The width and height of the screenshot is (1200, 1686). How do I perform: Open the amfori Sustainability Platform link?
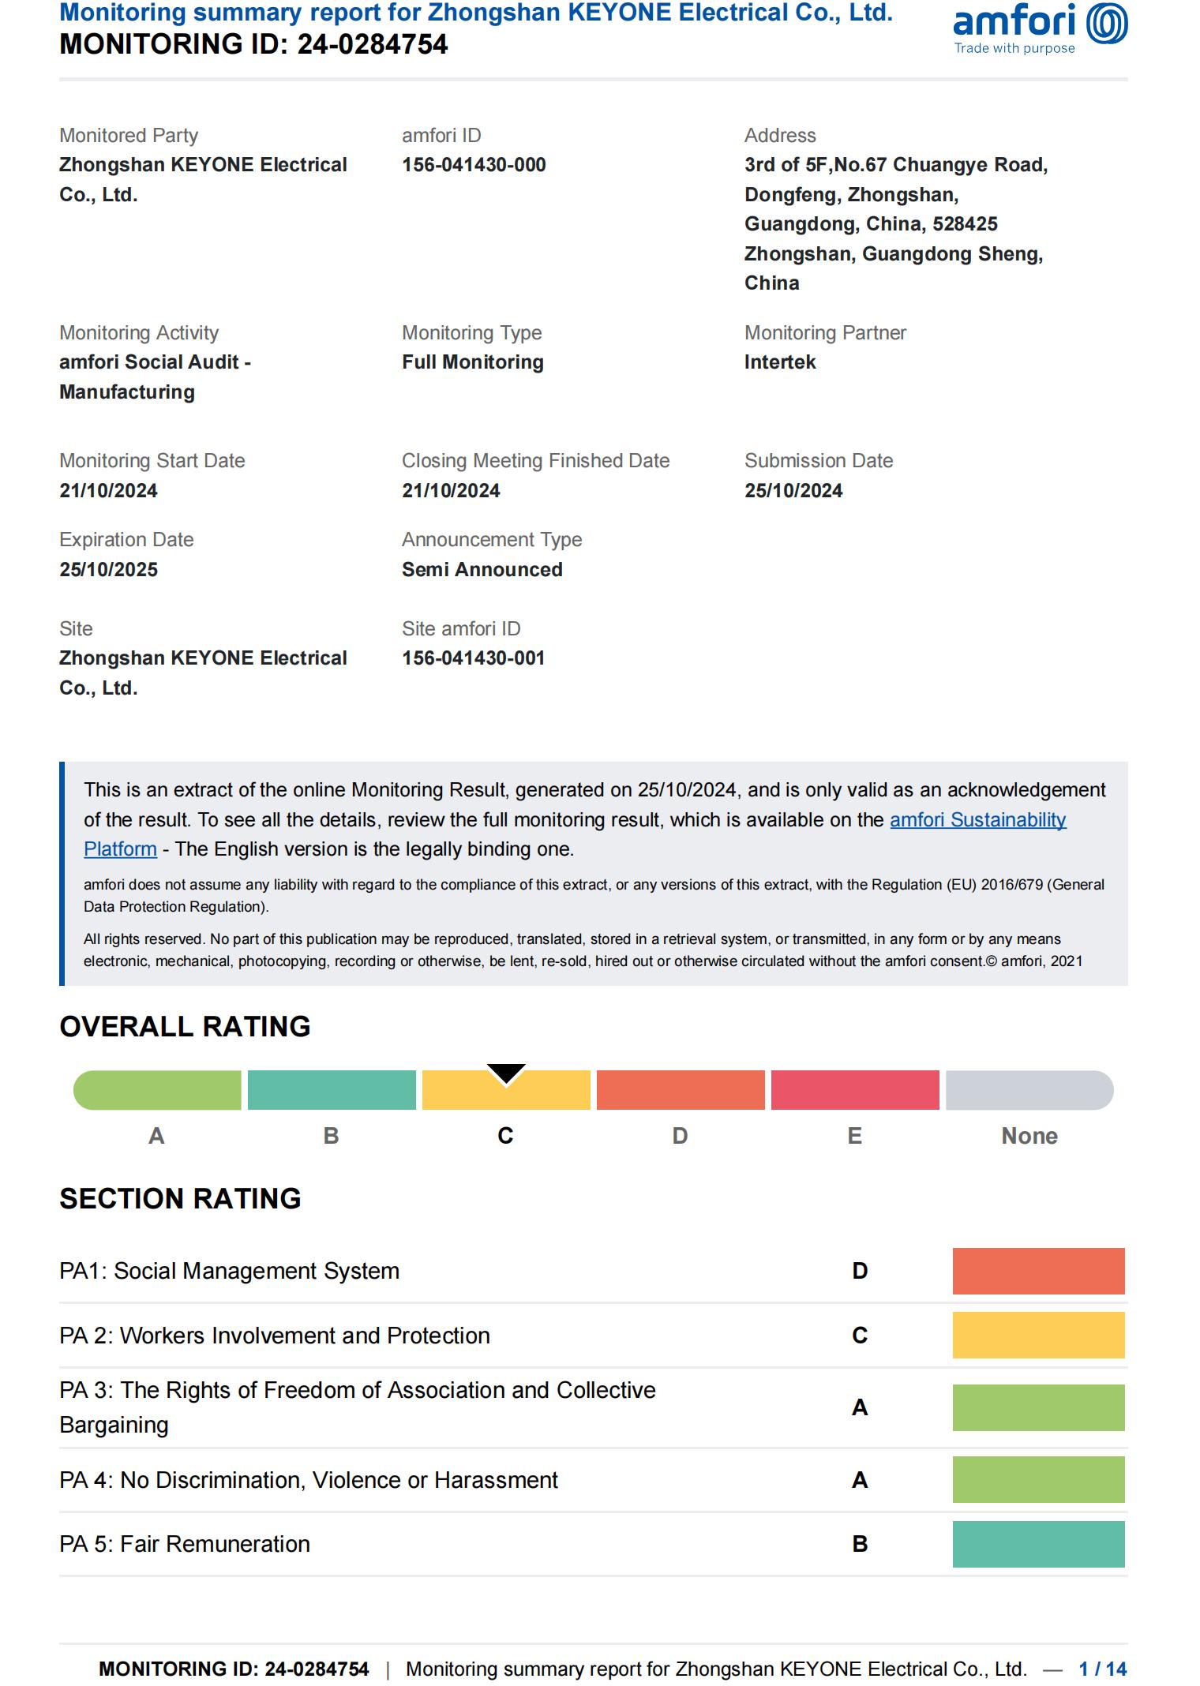977,820
